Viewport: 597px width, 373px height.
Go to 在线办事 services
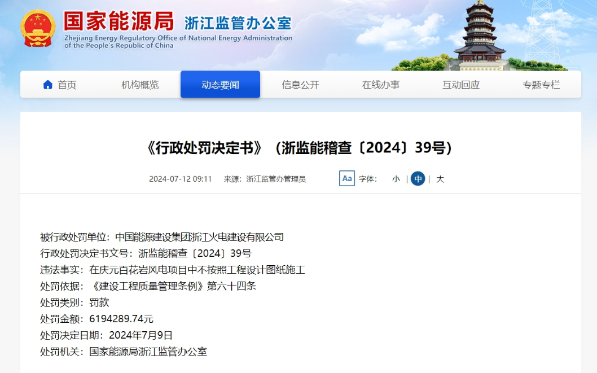tap(381, 85)
